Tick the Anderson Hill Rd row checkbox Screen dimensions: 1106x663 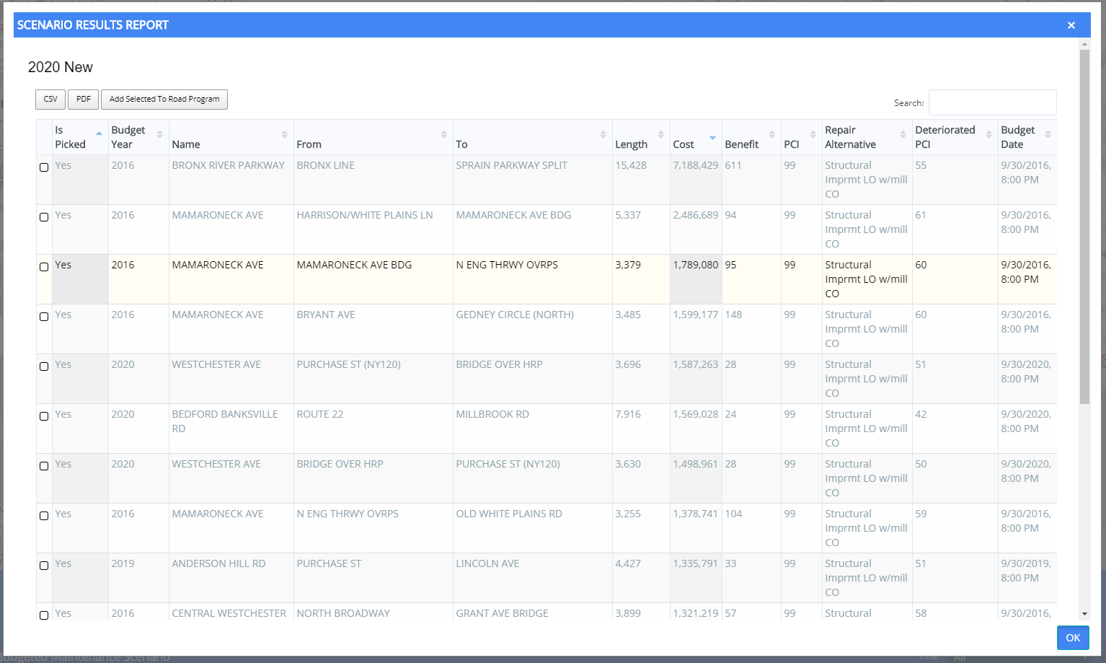[44, 566]
